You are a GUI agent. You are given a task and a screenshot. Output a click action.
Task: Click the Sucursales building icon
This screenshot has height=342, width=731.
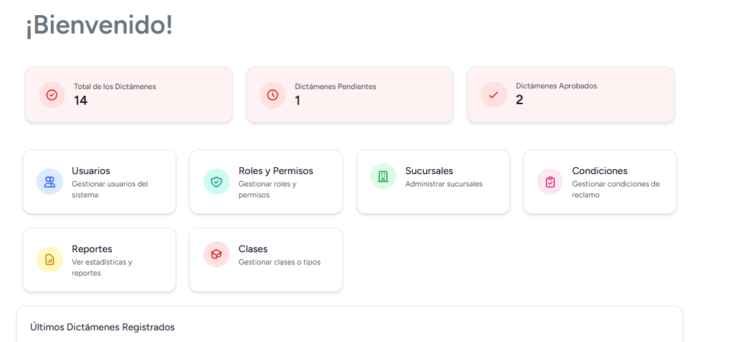383,176
